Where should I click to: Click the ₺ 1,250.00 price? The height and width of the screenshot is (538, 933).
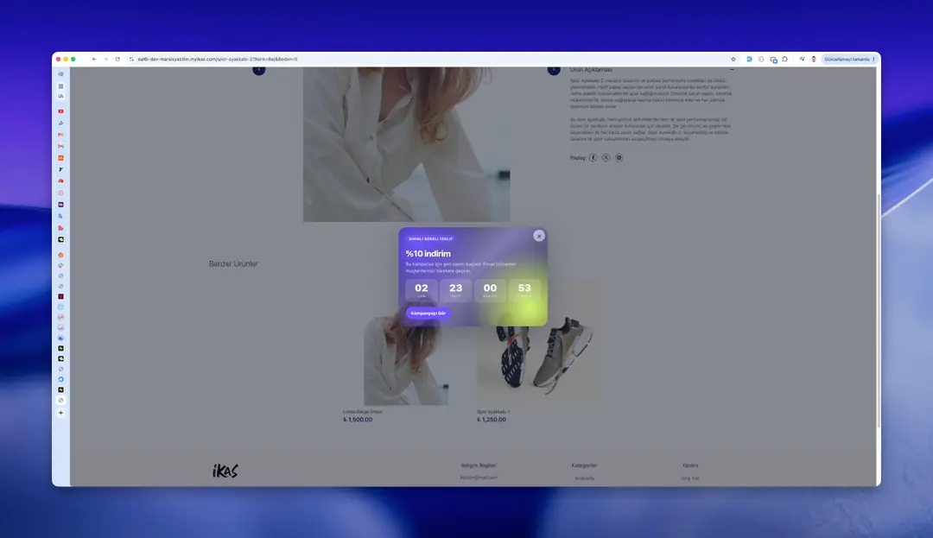tap(492, 420)
